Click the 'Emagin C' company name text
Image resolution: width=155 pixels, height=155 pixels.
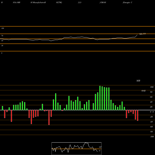(x=127, y=2)
